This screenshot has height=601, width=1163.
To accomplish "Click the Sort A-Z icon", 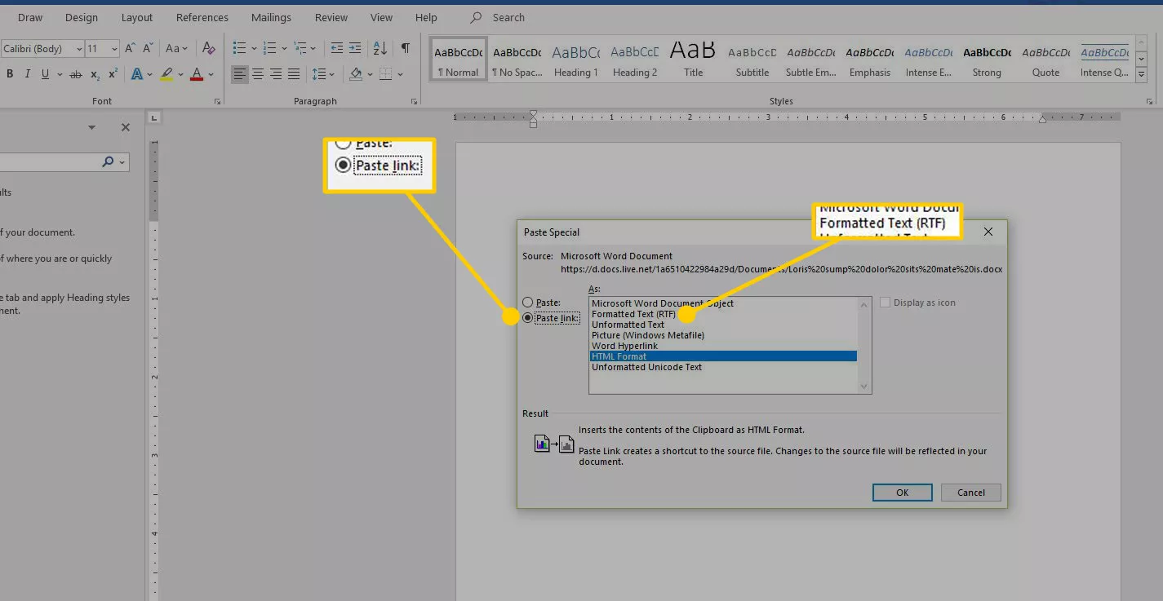I will tap(380, 49).
